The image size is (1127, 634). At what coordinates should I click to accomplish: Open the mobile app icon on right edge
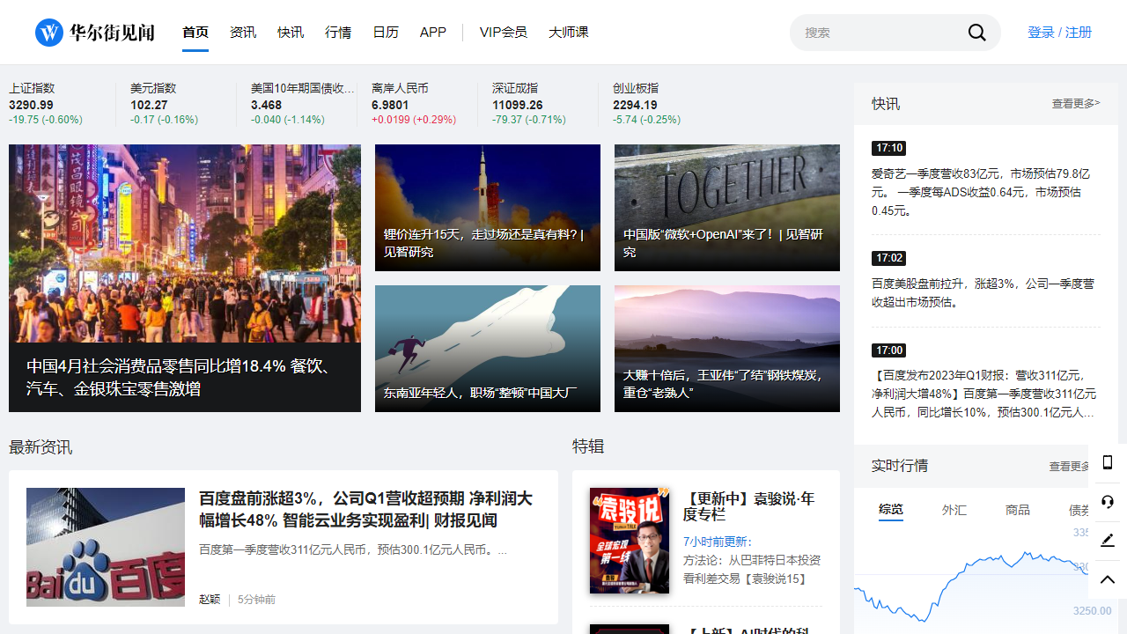tap(1108, 461)
